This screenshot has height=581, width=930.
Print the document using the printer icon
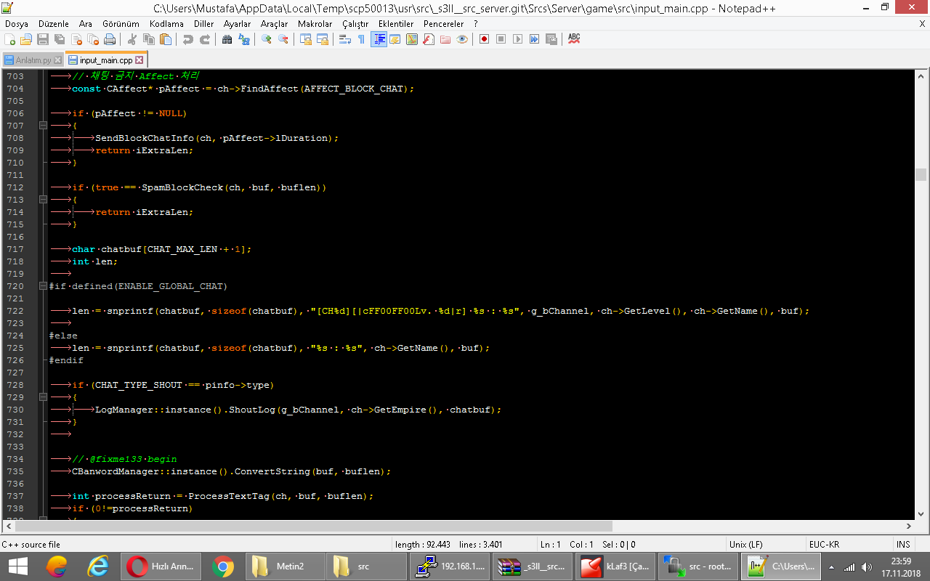[x=110, y=39]
